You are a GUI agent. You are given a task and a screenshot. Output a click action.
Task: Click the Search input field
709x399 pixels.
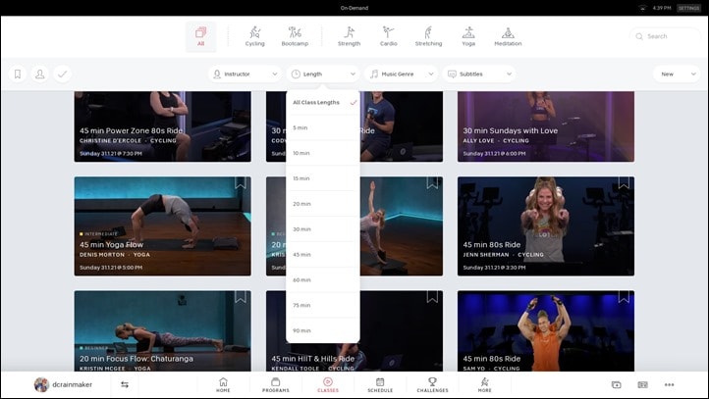pos(665,36)
